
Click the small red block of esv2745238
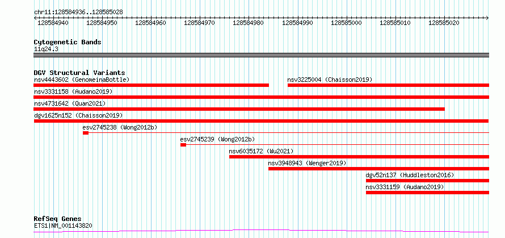coord(86,133)
